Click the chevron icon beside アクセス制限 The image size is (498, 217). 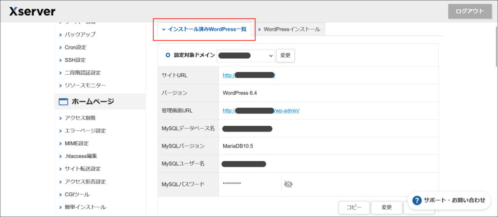(x=60, y=118)
